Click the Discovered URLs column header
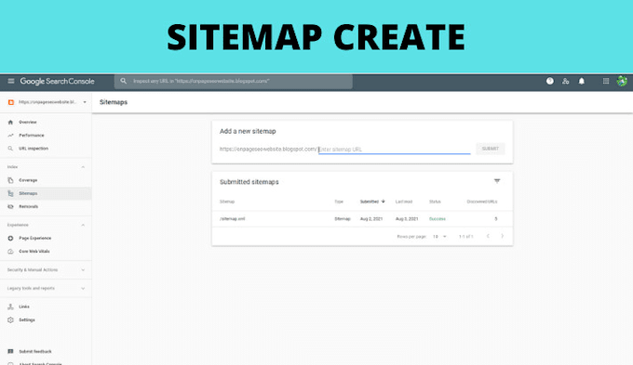The image size is (633, 365). coord(482,202)
